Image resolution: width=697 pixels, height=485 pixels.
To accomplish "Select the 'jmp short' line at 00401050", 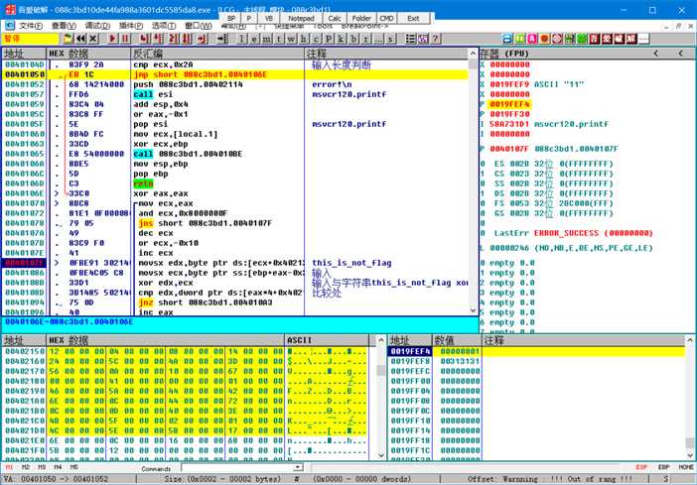I will (x=234, y=74).
